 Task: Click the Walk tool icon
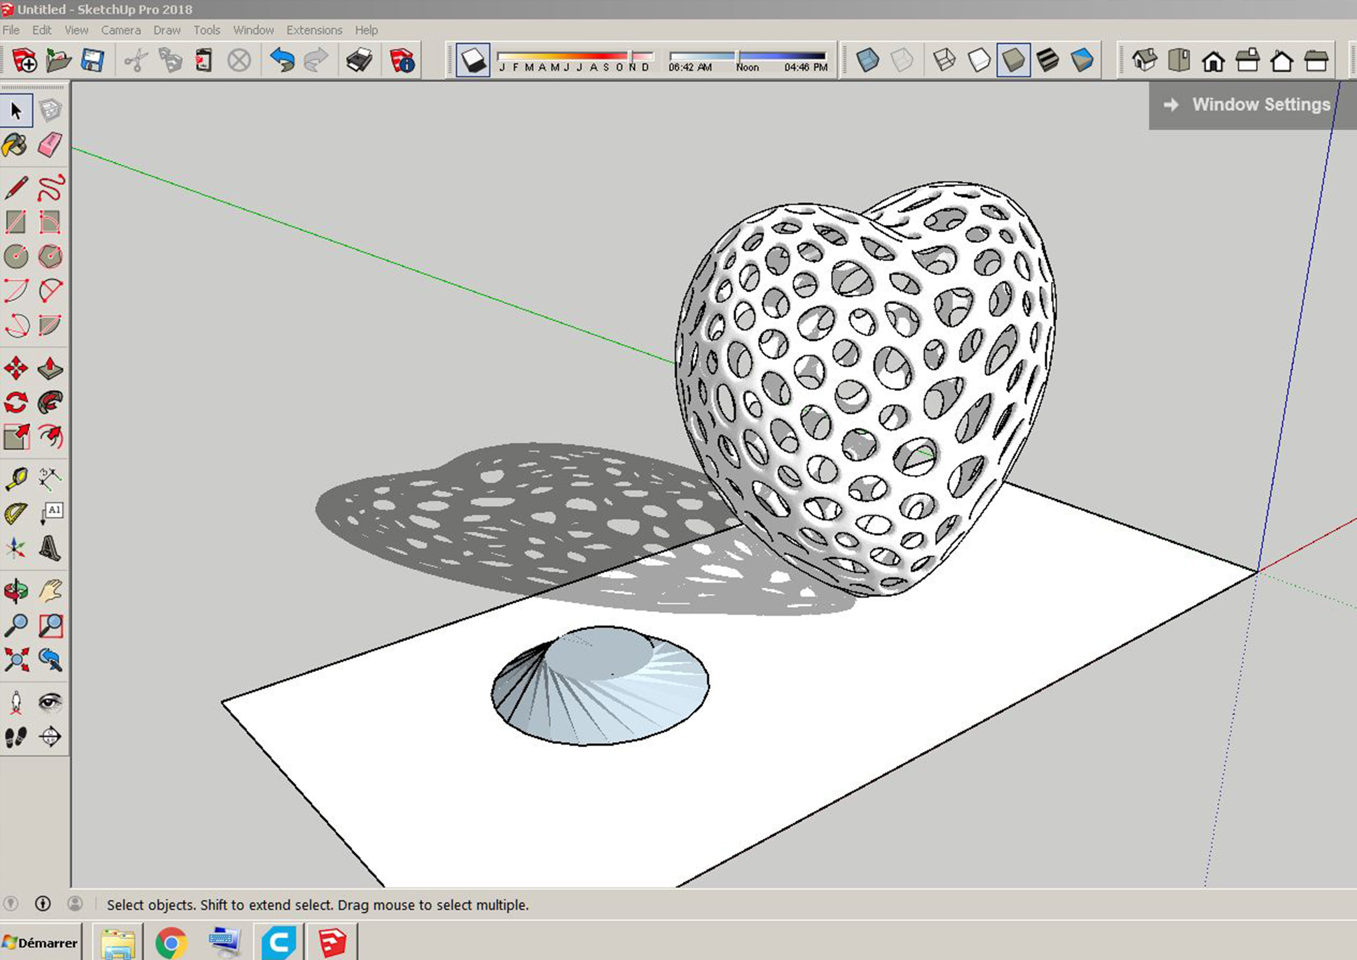tap(16, 738)
